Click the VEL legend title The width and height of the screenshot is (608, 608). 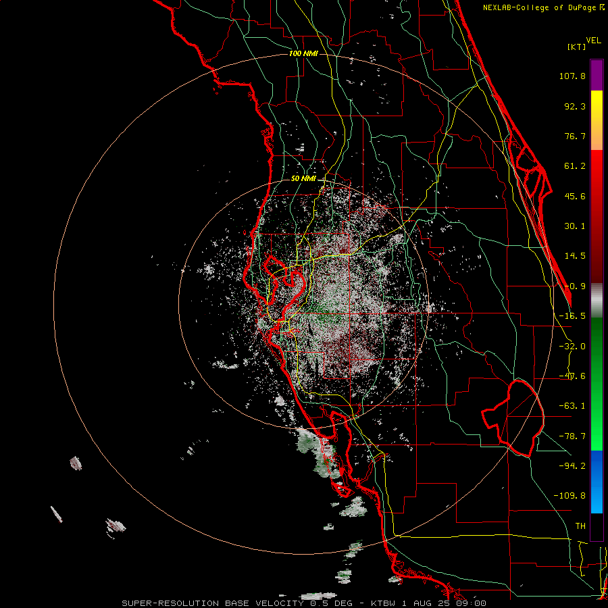tap(593, 41)
